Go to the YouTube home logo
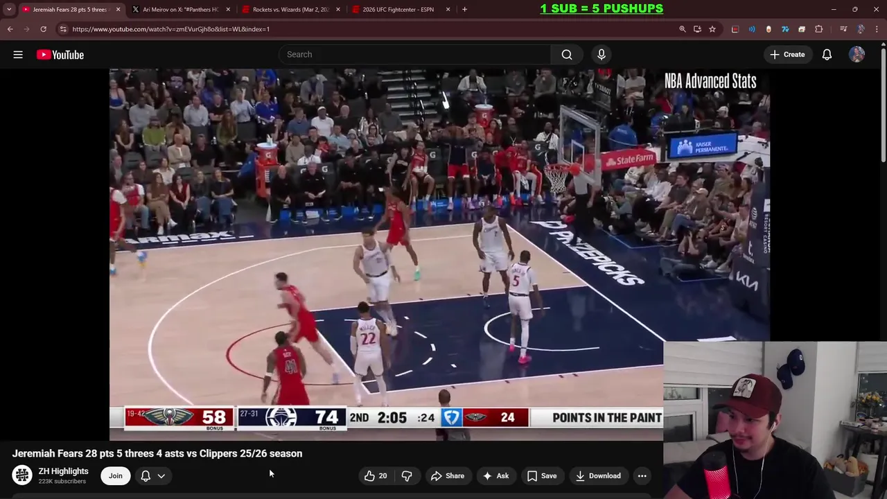 click(60, 55)
